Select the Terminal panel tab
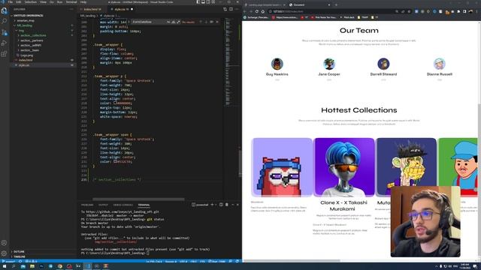Image resolution: width=481 pixels, height=270 pixels. point(144,205)
